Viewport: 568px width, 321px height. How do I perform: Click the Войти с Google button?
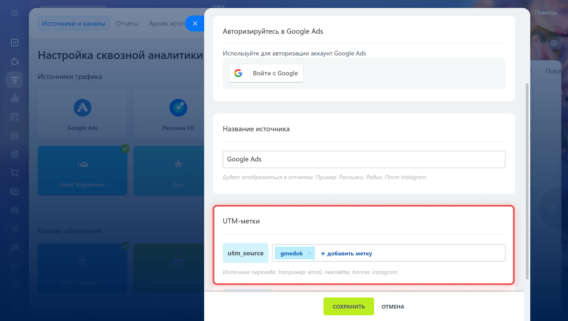coord(266,73)
